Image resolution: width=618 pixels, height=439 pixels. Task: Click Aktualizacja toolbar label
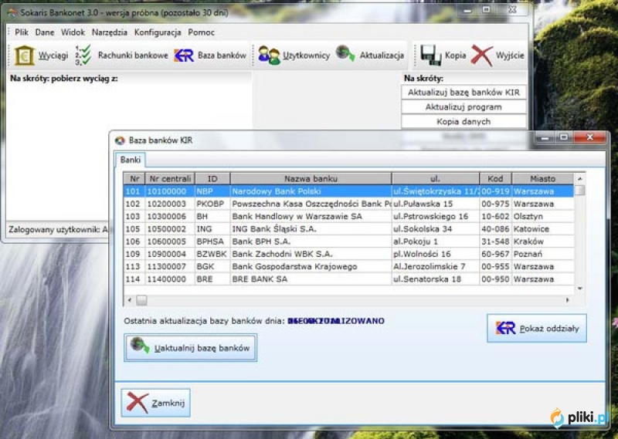382,55
